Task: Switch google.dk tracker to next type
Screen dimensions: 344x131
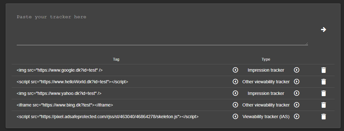Action: 297,70
